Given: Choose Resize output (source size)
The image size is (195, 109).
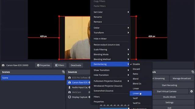Looking at the screenshot, I should click(110, 45).
